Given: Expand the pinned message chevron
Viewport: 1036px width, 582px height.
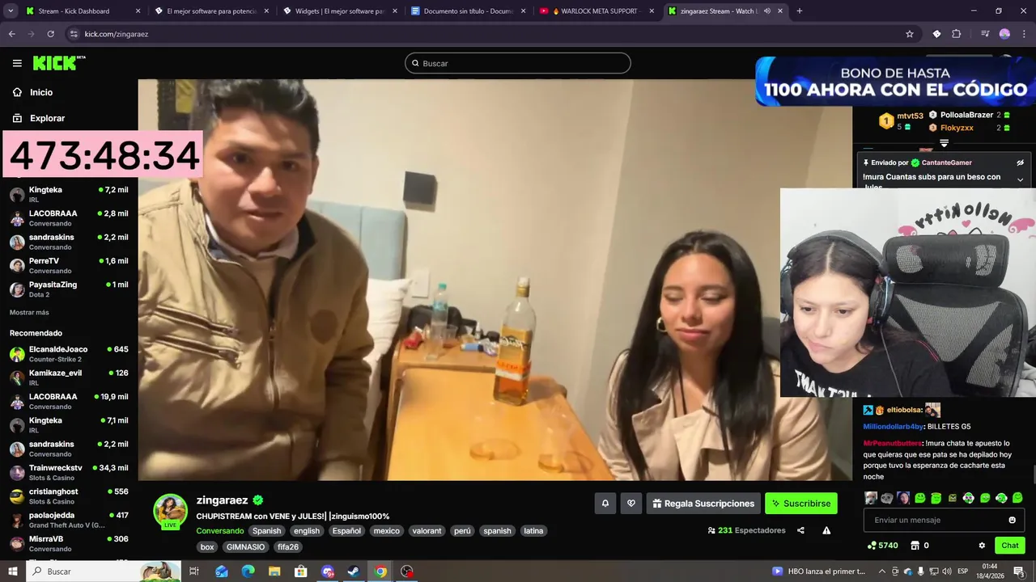Looking at the screenshot, I should [x=1020, y=179].
